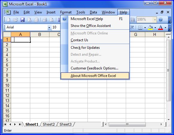174x135 pixels.
Task: Switch to Sheet1 tab
Action: (32, 124)
